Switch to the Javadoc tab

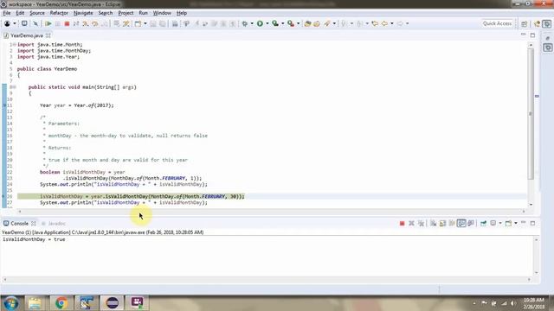point(54,224)
